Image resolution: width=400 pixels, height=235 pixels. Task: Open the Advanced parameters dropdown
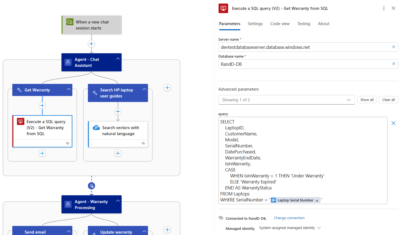[286, 100]
